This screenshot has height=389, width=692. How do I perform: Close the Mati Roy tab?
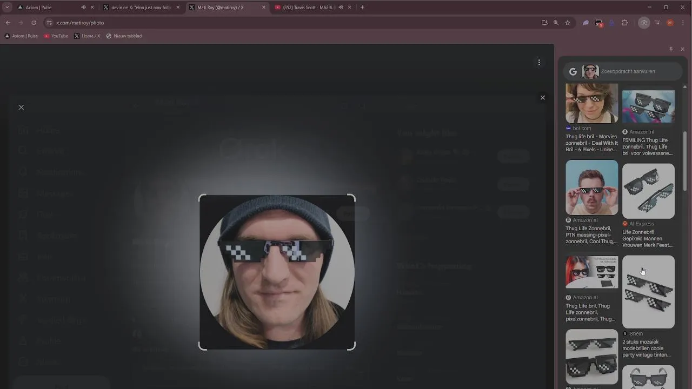tap(264, 8)
